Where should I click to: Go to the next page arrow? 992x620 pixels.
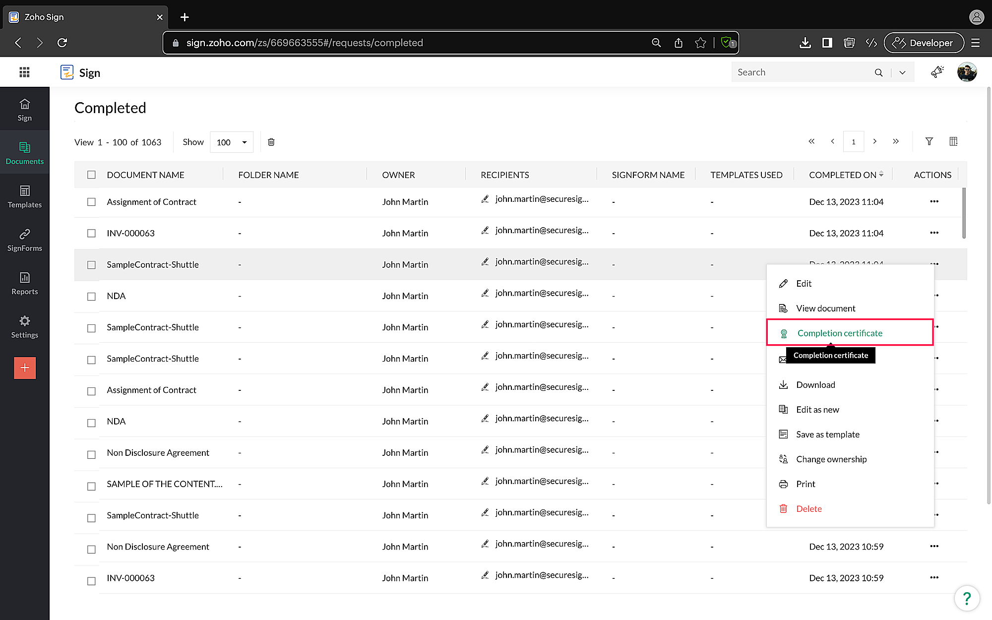tap(874, 142)
